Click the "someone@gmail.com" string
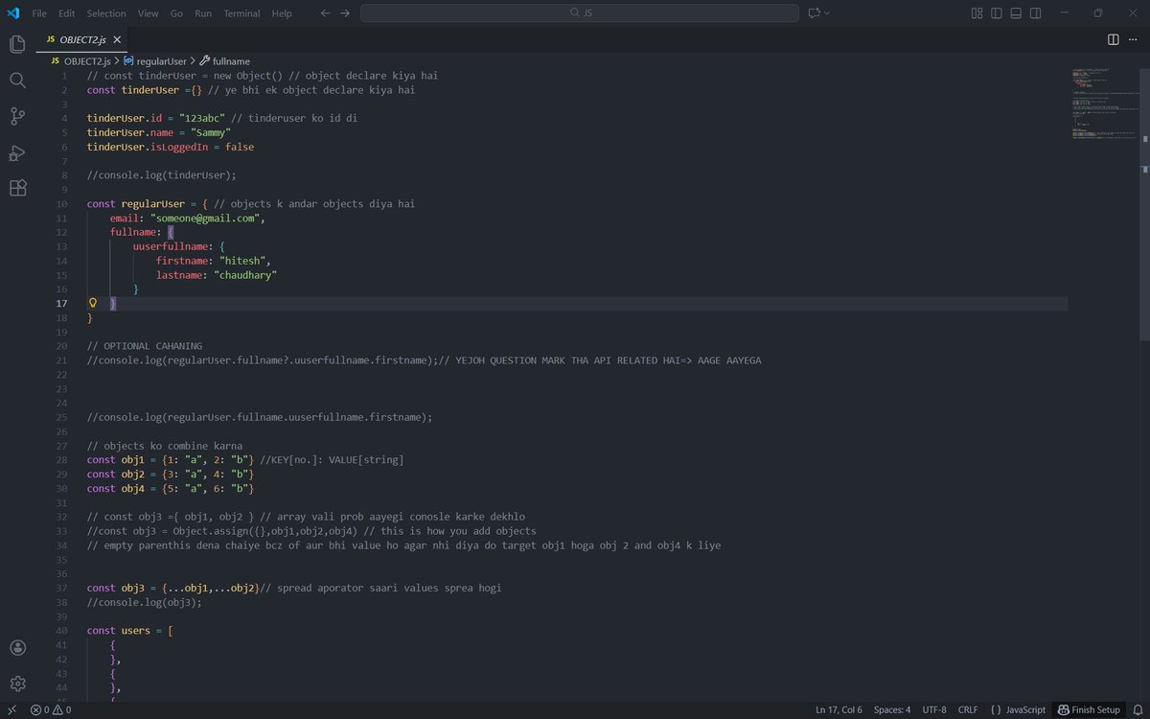This screenshot has height=719, width=1150. tap(205, 219)
